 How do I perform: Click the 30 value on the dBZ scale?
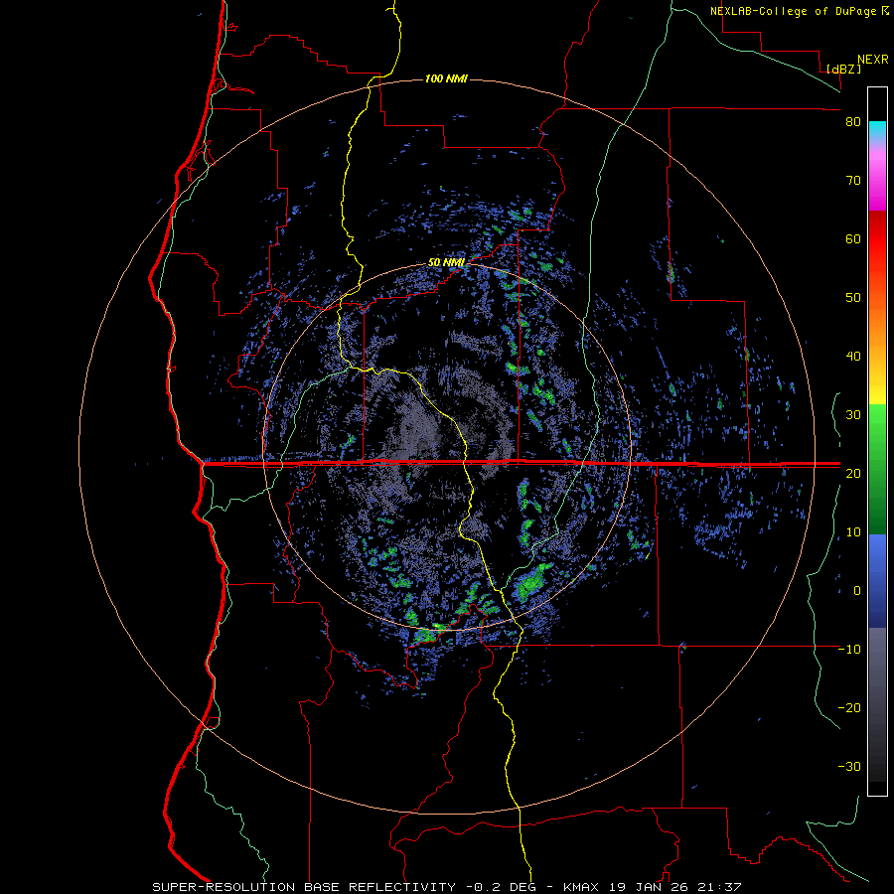(x=853, y=415)
